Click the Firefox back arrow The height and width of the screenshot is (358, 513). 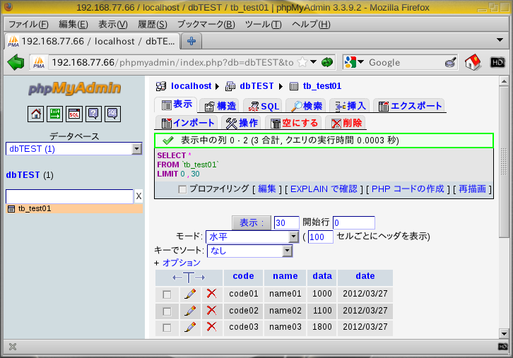pos(16,62)
